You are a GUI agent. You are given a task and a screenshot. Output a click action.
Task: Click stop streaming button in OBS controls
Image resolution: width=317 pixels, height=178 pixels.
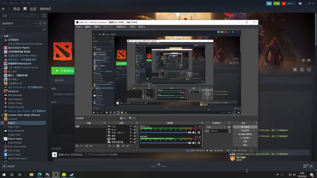pyautogui.click(x=245, y=127)
